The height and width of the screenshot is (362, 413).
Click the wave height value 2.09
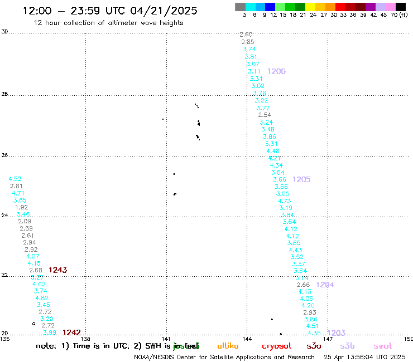[25, 221]
